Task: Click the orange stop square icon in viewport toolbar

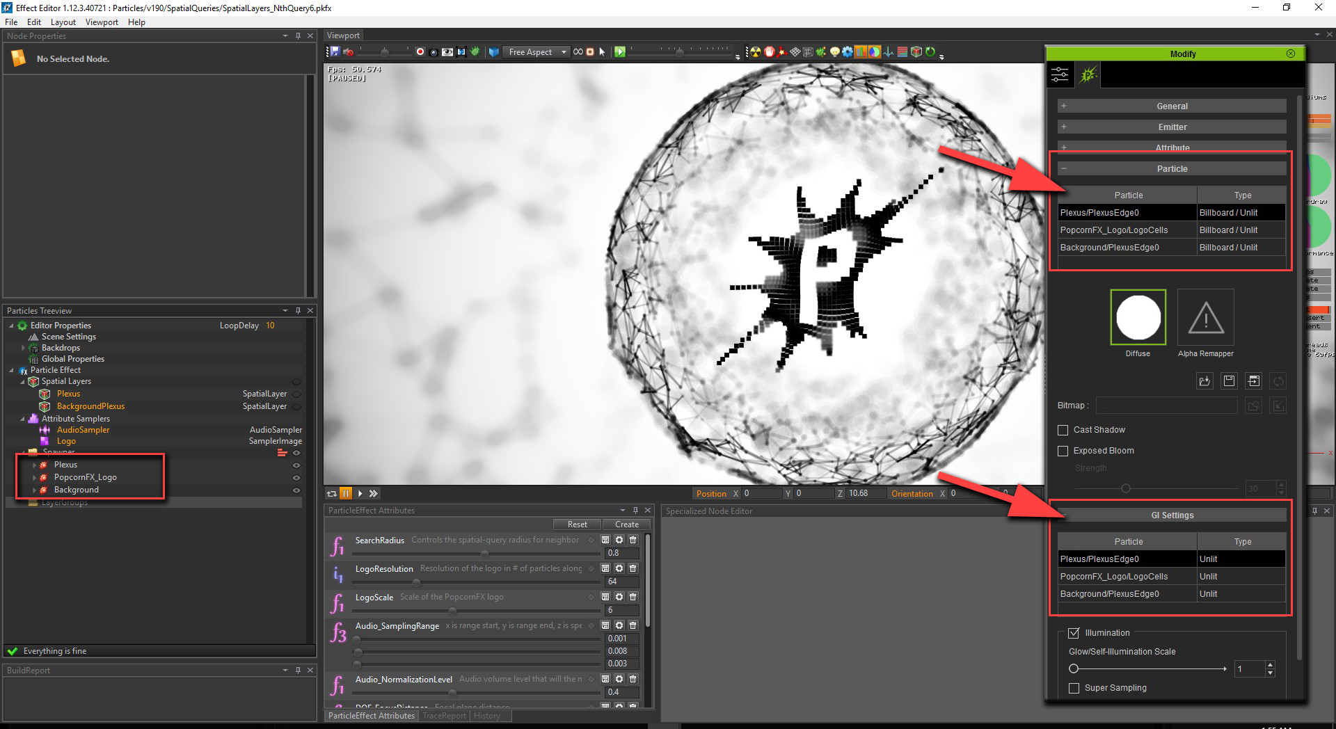Action: coord(590,51)
